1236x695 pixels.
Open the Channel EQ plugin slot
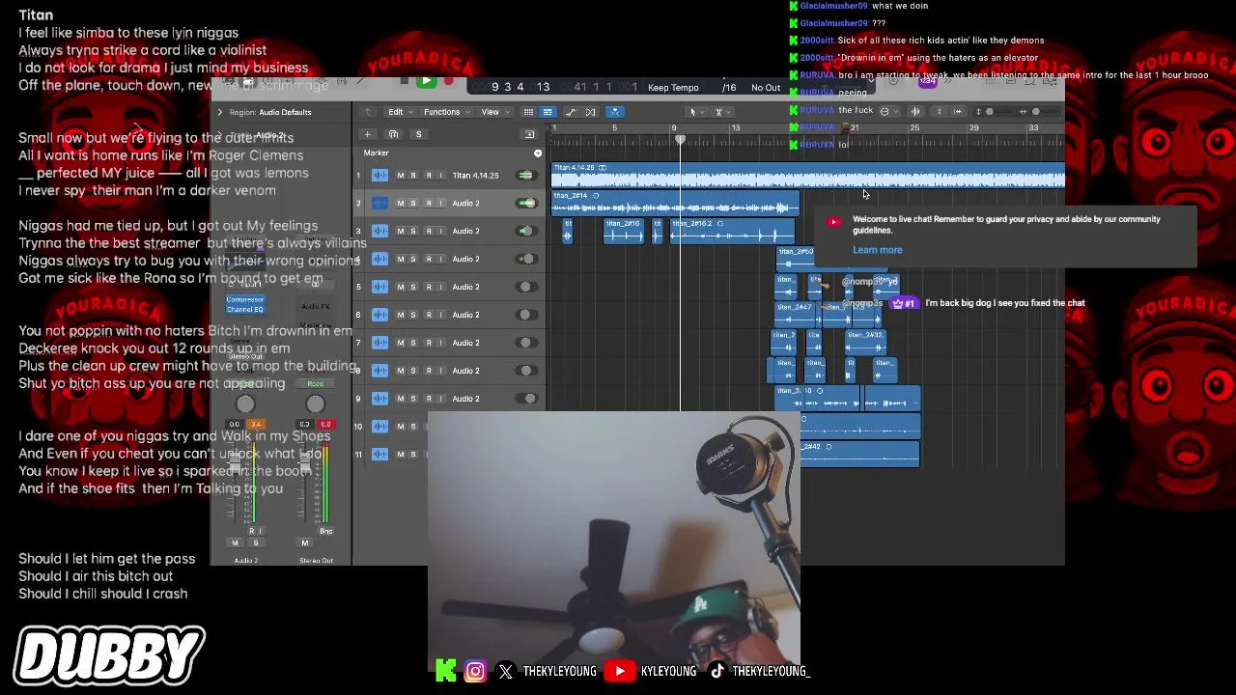[x=244, y=309]
